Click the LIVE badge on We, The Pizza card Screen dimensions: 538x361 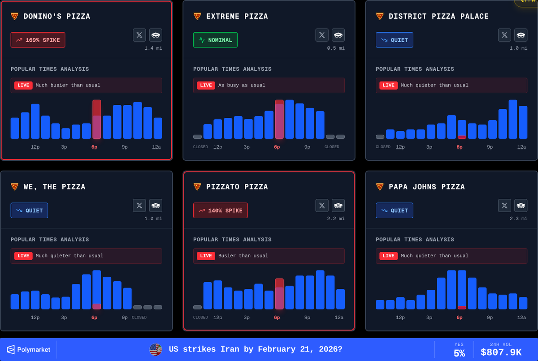pos(23,256)
